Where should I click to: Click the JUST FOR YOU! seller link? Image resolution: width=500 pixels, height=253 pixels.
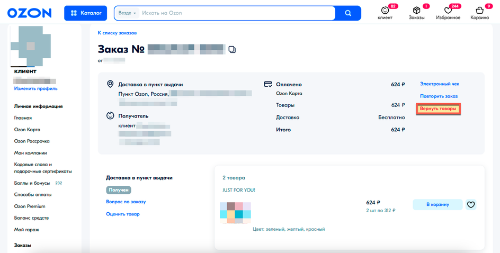coord(239,190)
